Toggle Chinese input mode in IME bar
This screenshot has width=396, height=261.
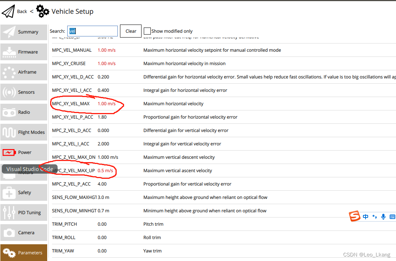click(366, 216)
